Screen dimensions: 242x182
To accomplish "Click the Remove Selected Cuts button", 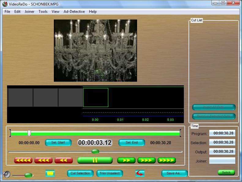I will click(214, 116).
